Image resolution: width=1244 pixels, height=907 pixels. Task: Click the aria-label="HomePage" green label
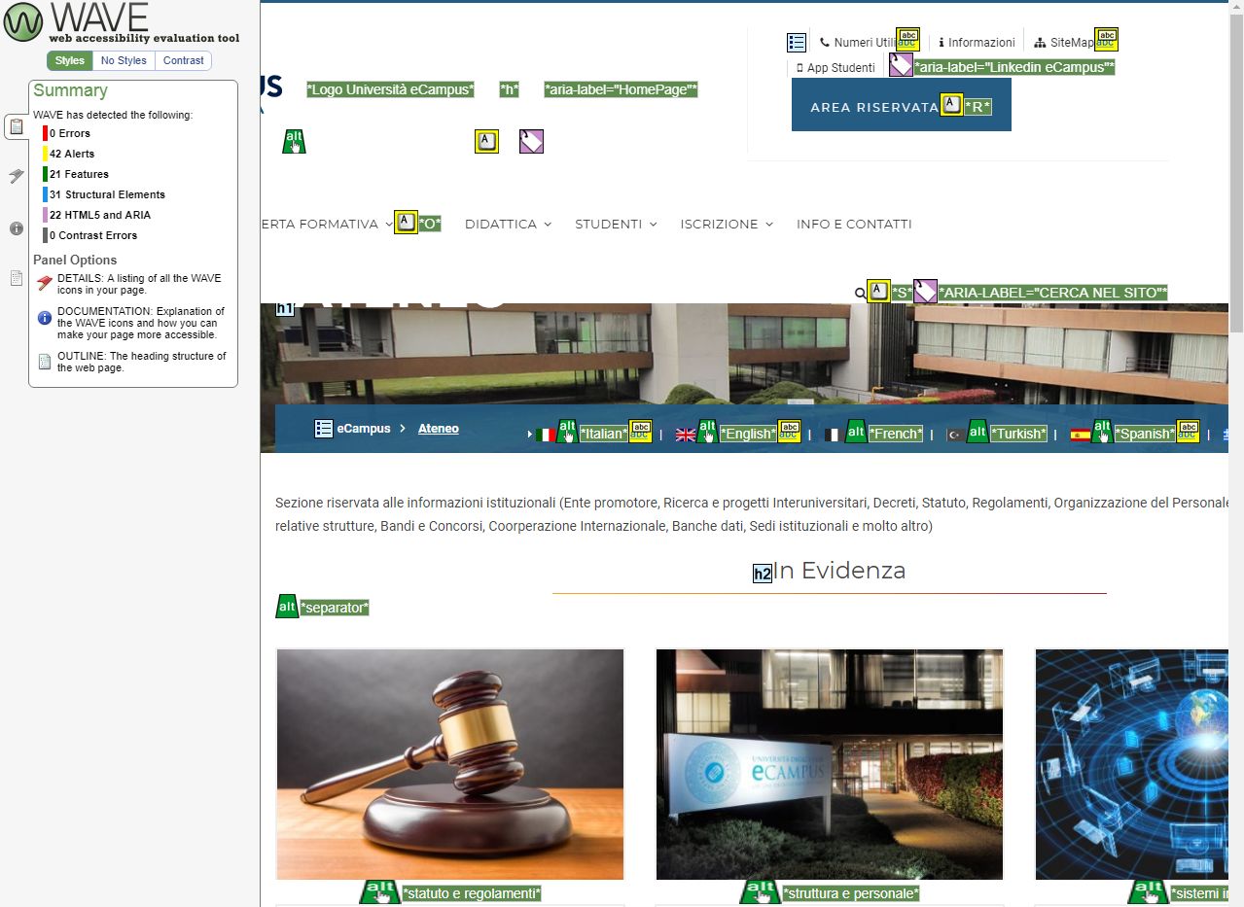(621, 89)
